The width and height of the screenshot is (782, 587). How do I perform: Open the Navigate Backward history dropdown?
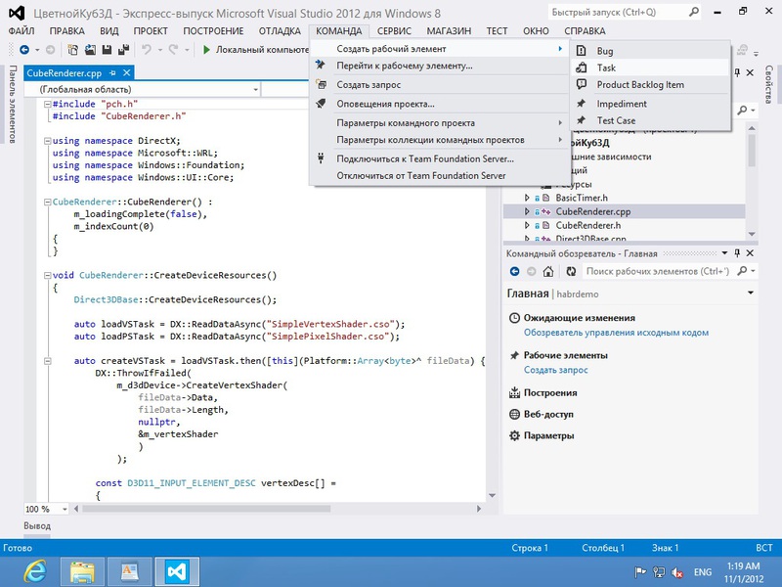point(37,50)
